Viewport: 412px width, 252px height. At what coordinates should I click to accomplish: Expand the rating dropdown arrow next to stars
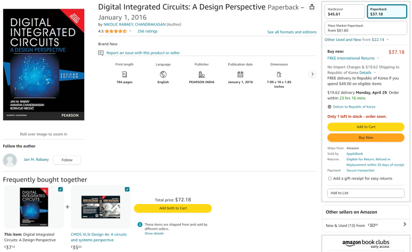[x=130, y=31]
